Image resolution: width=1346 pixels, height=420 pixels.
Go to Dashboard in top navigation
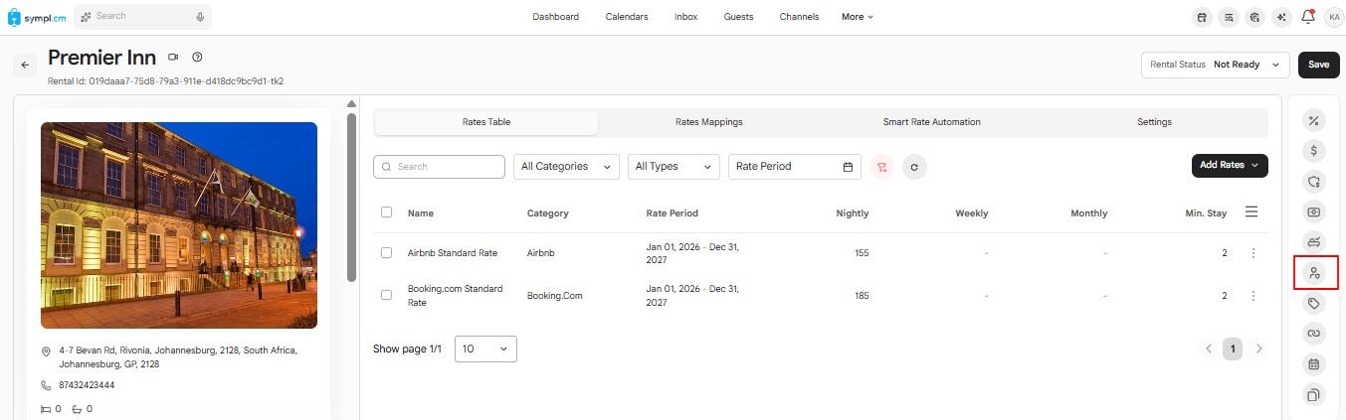556,17
